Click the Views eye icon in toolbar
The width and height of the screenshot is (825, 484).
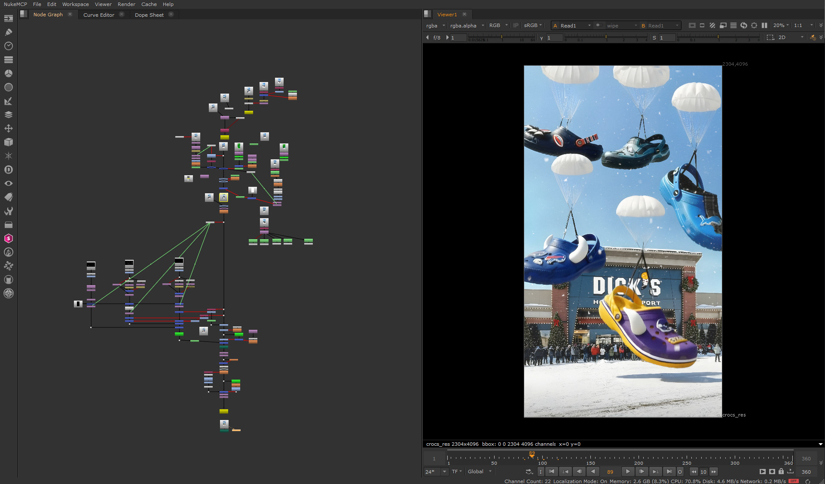click(8, 183)
